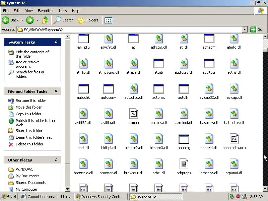Open the Views dropdown arrow

pyautogui.click(x=114, y=20)
